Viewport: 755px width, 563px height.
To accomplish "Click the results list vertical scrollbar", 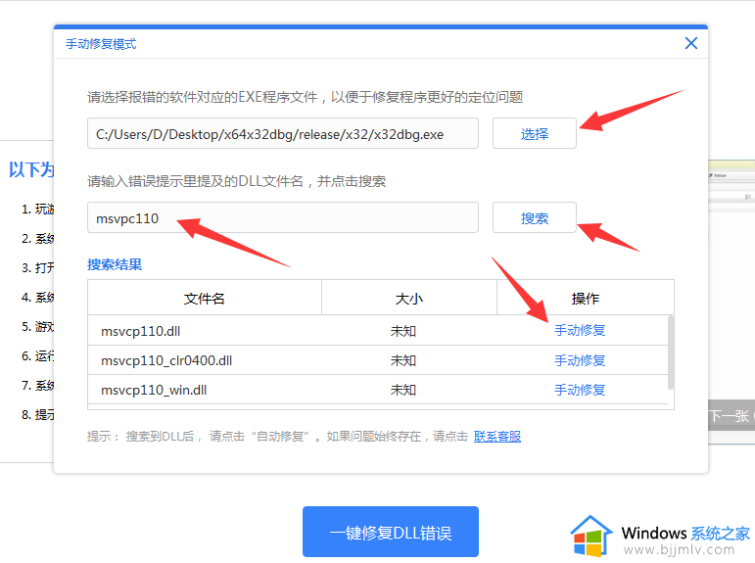I will click(670, 352).
